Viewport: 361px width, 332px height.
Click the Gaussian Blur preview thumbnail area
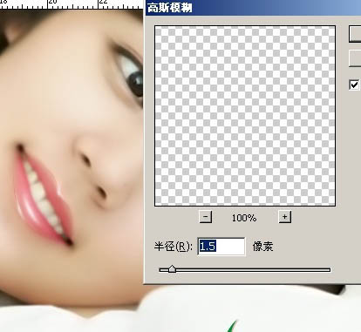tap(245, 116)
